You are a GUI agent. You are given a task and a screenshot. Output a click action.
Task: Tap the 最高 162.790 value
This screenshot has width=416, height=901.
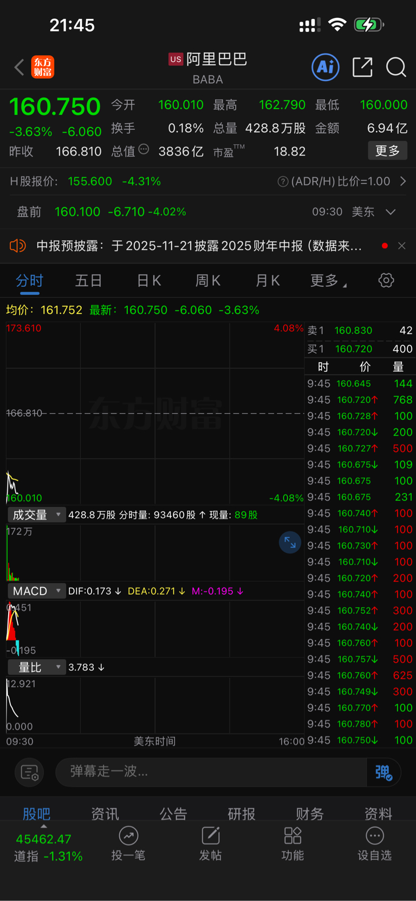coord(282,105)
